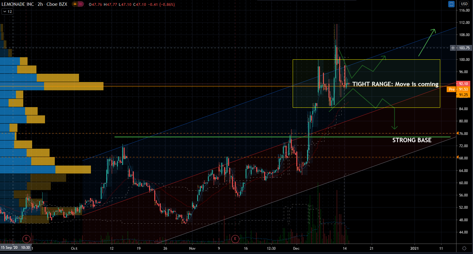This screenshot has width=473, height=254.
Task: Click the blue fullscreen chart icon
Action: [x=451, y=4]
